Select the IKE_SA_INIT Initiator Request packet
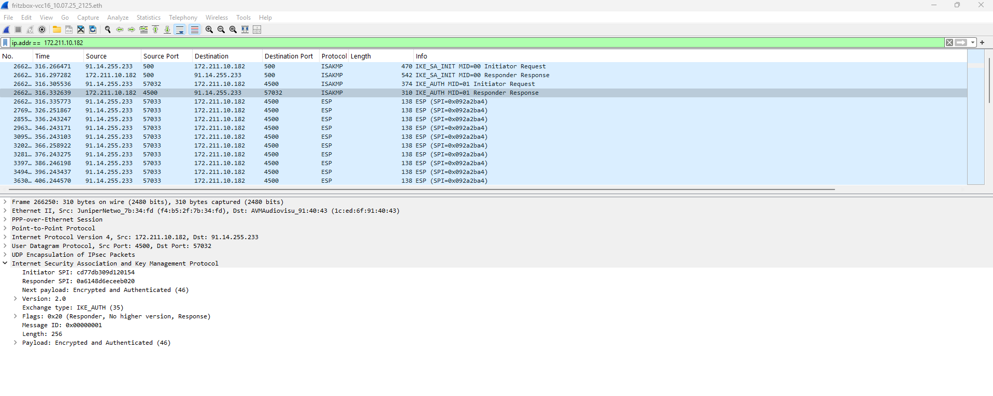Screen dimensions: 993x396 [483, 66]
